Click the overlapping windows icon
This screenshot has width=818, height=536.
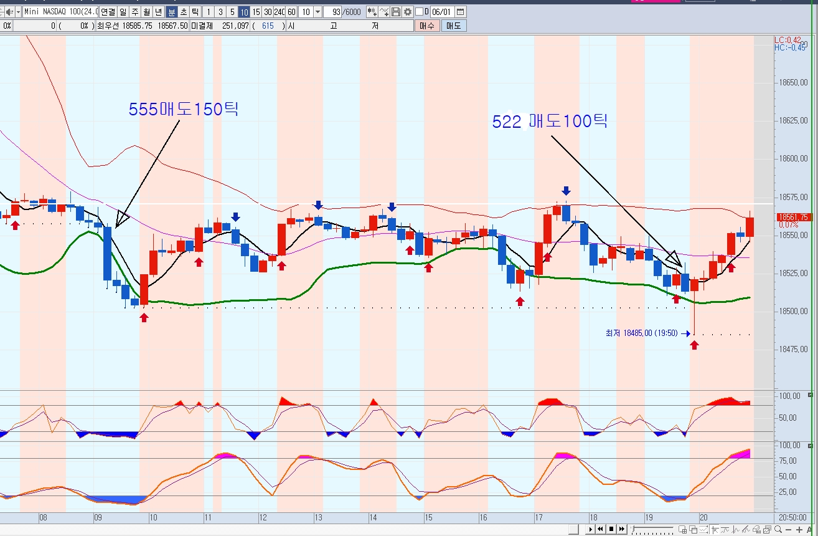click(x=693, y=529)
